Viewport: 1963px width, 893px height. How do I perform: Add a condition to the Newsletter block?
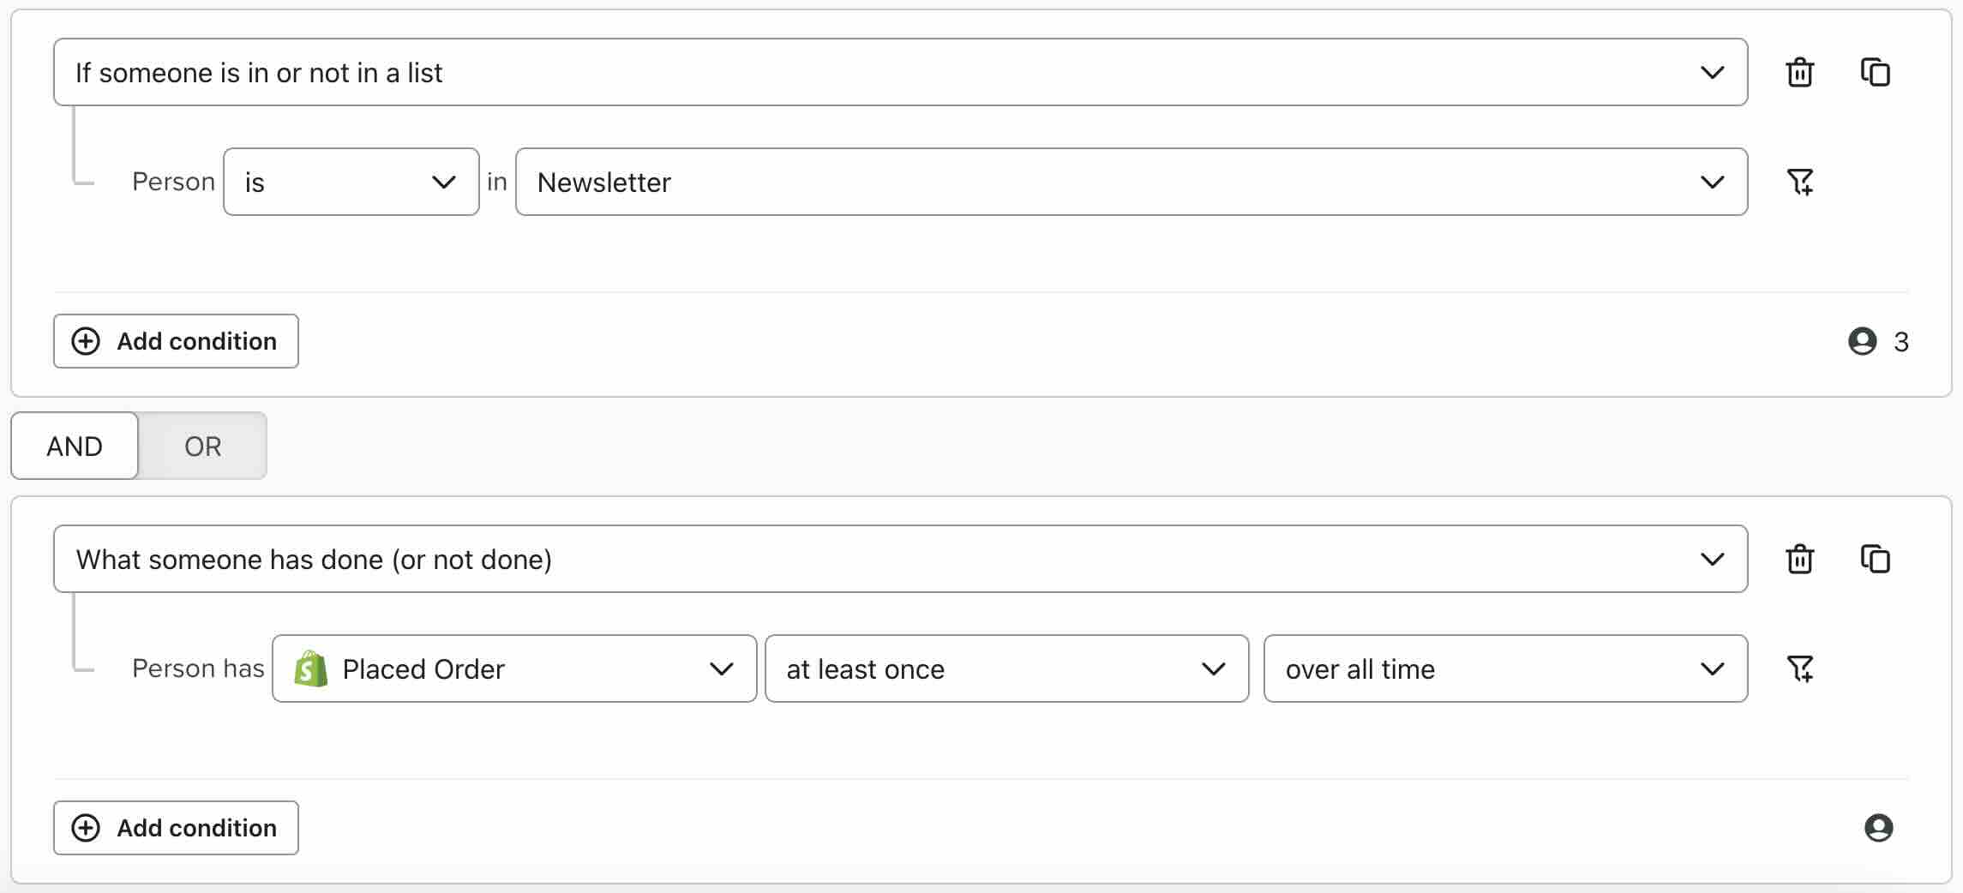[175, 341]
